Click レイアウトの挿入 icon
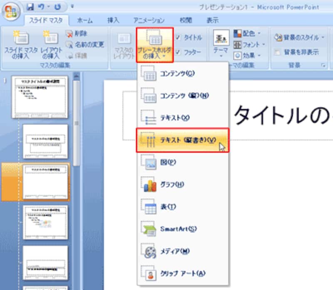 tap(51, 39)
